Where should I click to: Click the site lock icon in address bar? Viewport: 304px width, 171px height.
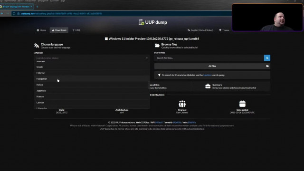point(19,14)
